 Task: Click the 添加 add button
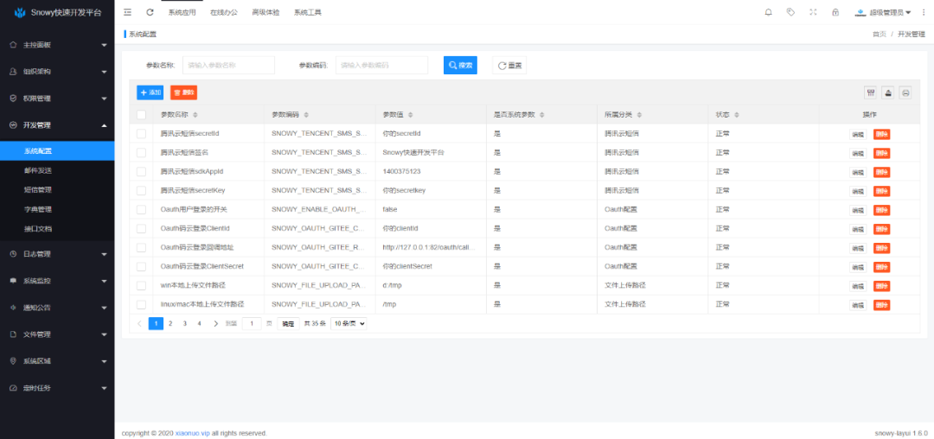point(150,92)
